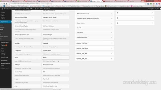This screenshot has height=90, width=161.
Task: Click the Plugins update count badge
Action: 6,45
